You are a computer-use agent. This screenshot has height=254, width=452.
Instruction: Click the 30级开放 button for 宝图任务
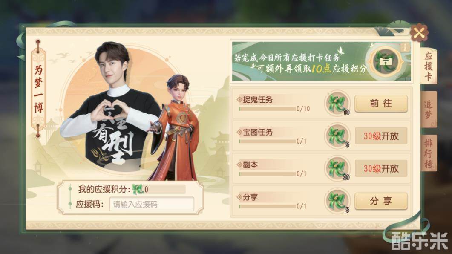(381, 136)
